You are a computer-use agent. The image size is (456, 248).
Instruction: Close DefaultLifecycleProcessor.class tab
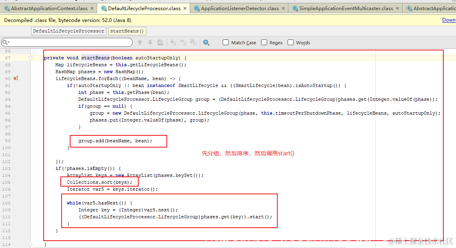coord(185,9)
